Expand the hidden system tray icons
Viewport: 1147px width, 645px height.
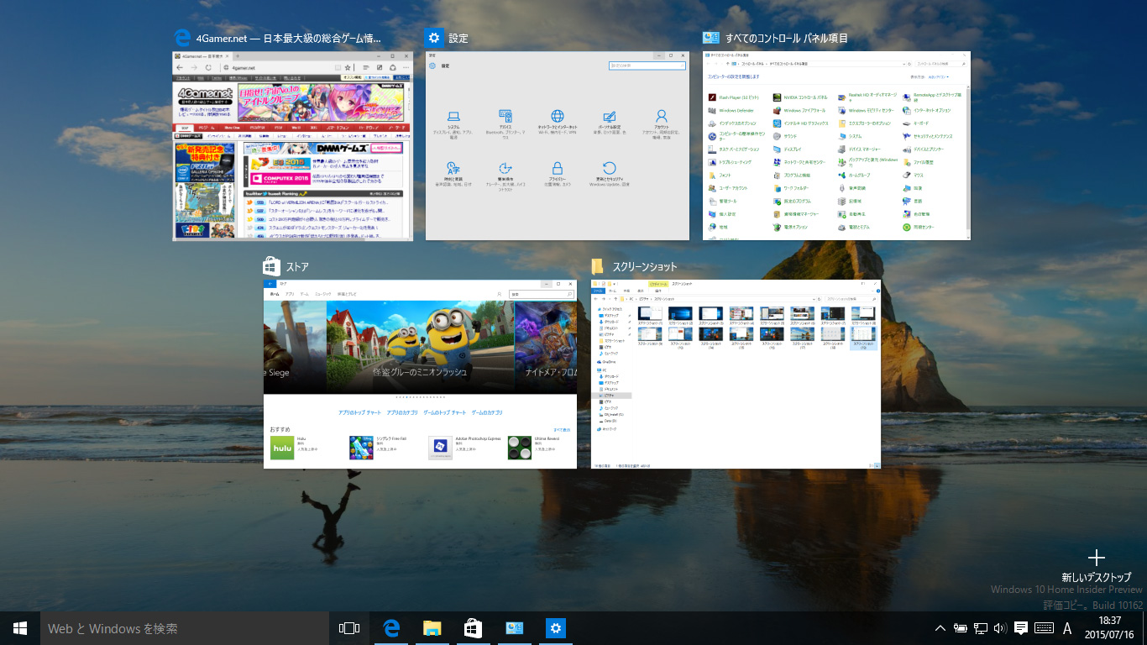click(x=940, y=628)
